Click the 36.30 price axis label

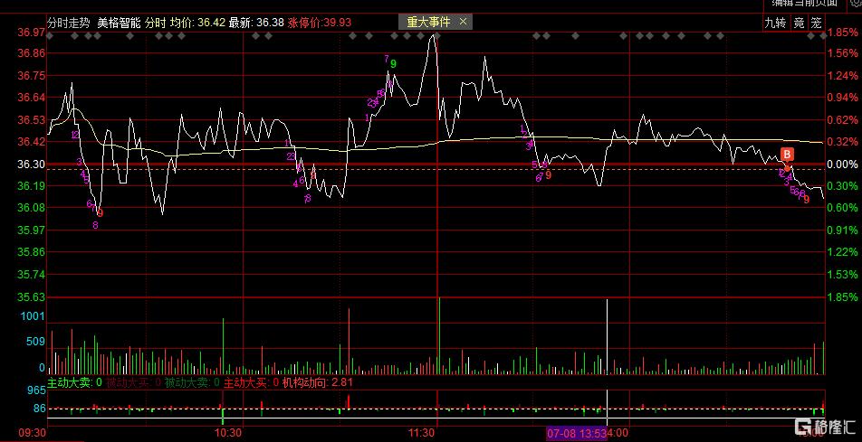[31, 165]
